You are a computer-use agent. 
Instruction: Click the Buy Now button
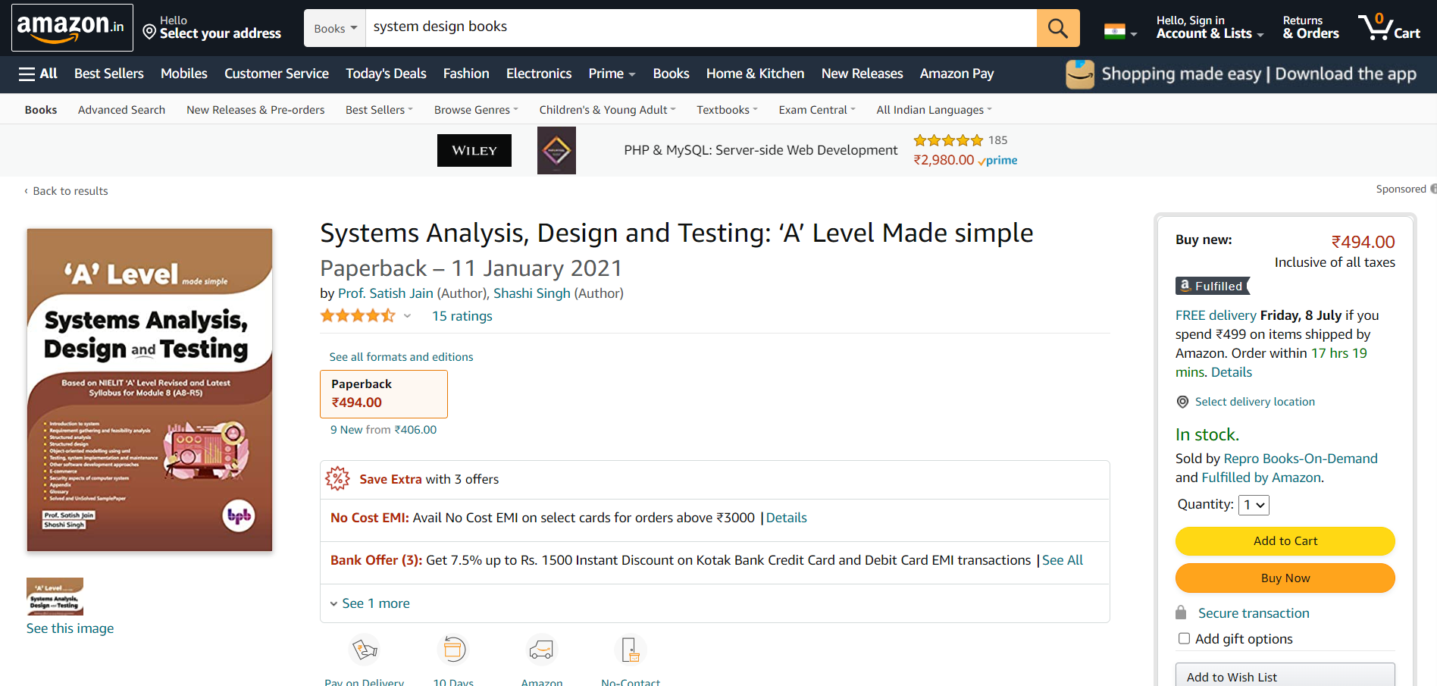tap(1285, 578)
